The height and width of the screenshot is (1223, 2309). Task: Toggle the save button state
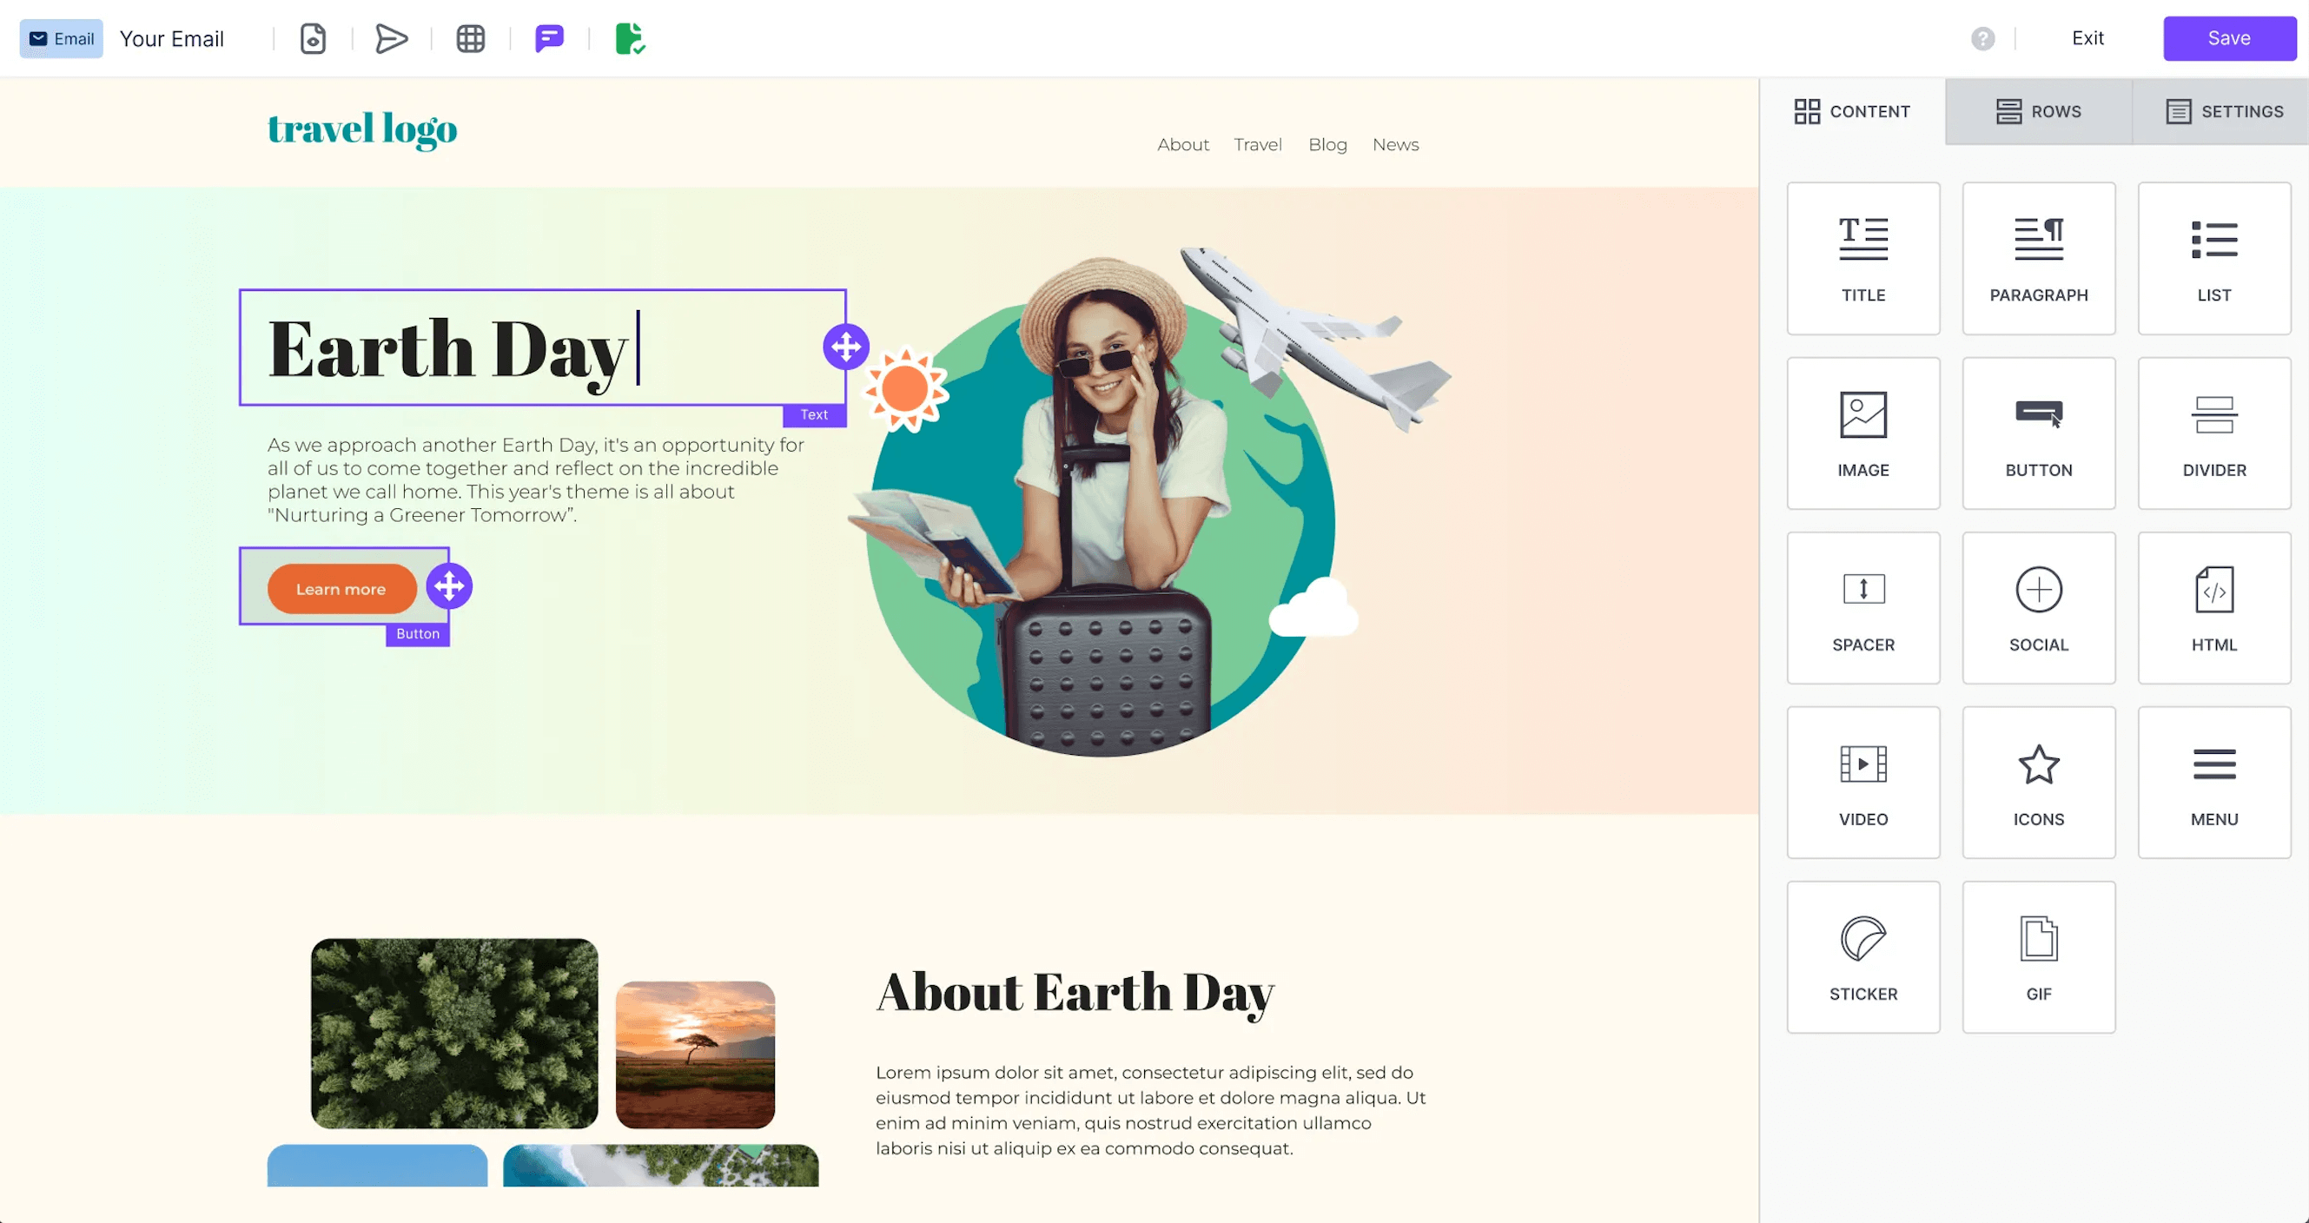tap(2230, 38)
